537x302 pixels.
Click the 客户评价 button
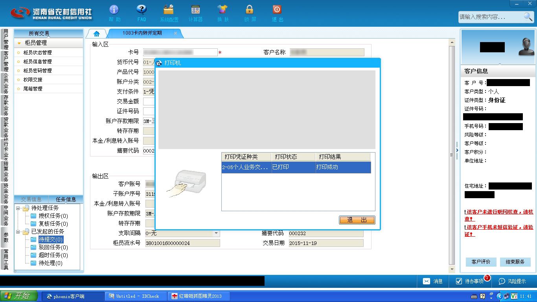point(481,262)
